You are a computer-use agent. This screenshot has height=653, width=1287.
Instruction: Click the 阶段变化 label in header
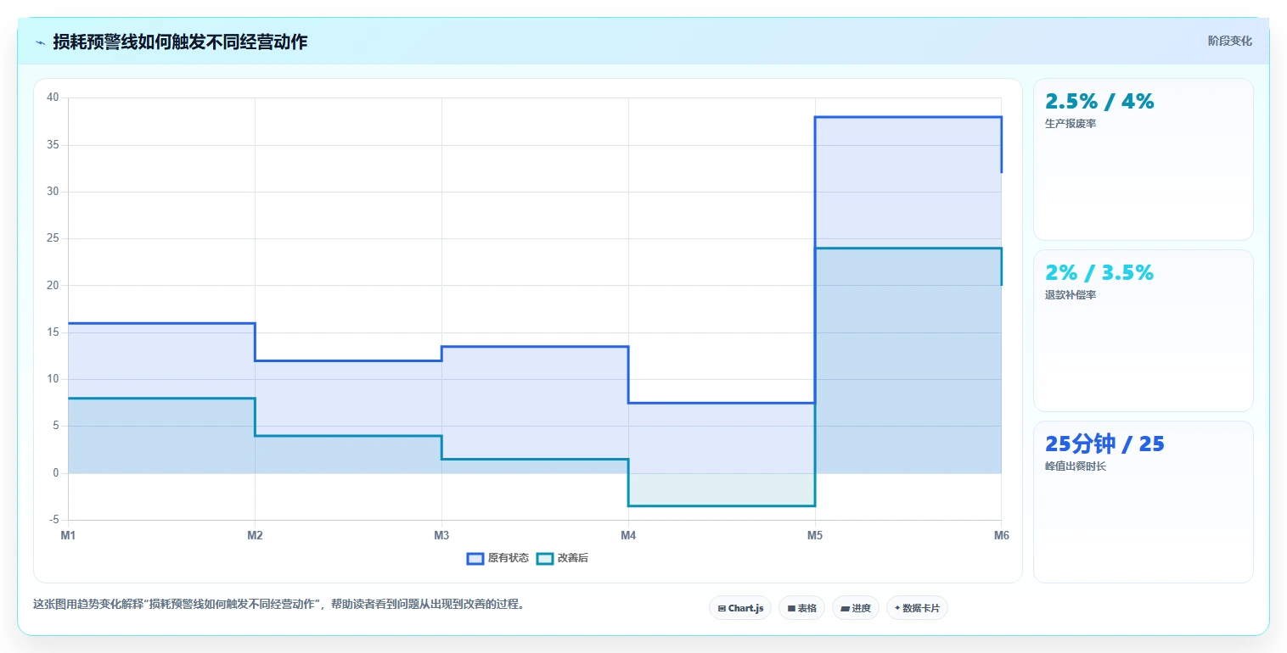1230,41
